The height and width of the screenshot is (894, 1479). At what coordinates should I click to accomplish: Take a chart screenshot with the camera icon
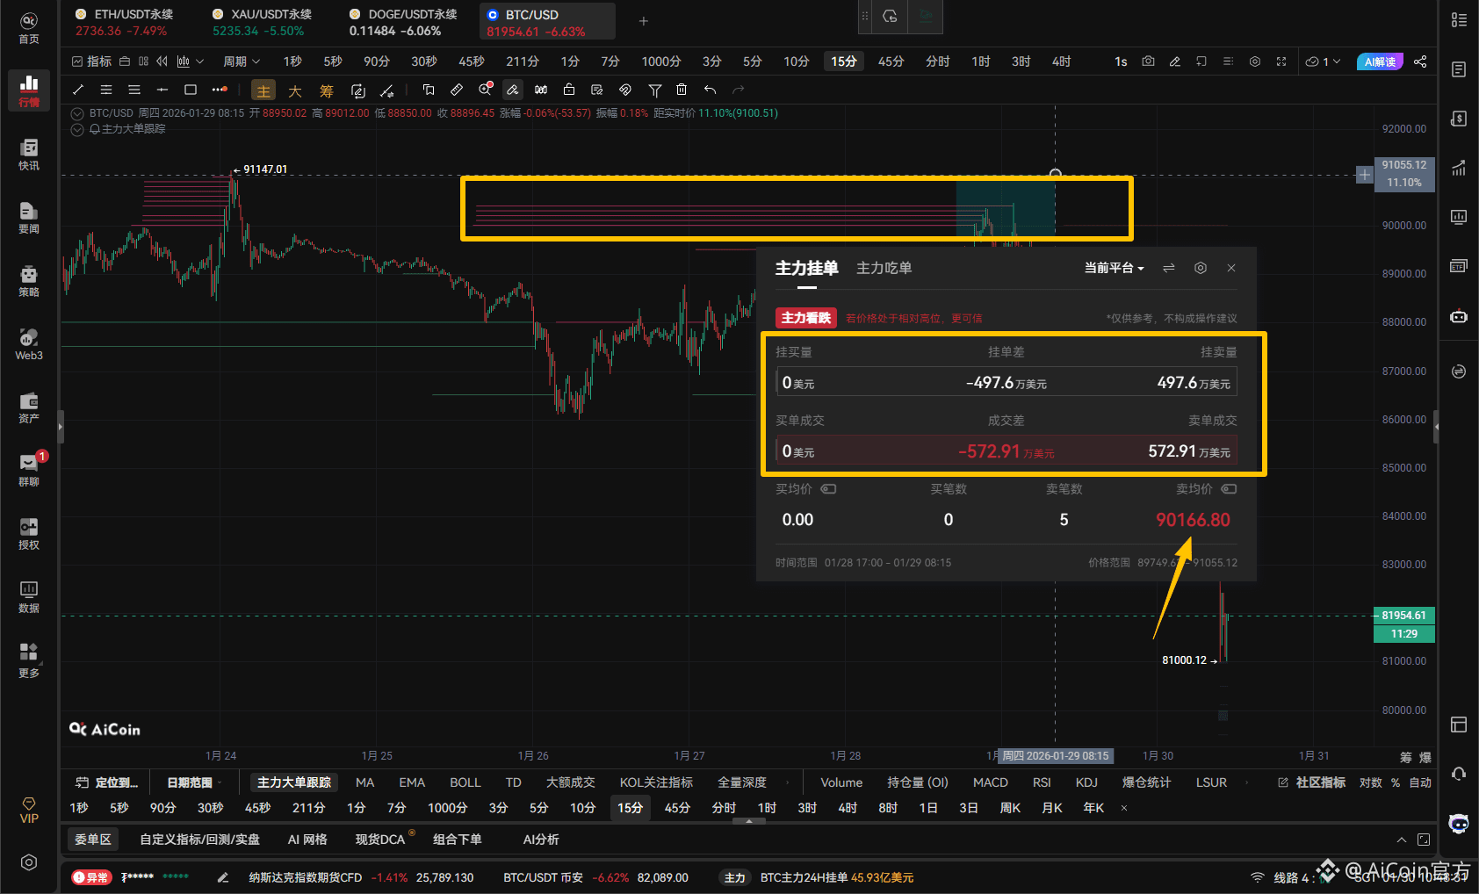[x=1148, y=61]
